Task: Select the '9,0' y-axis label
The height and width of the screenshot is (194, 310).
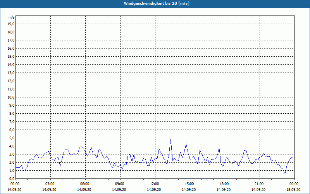Action: tap(12, 105)
